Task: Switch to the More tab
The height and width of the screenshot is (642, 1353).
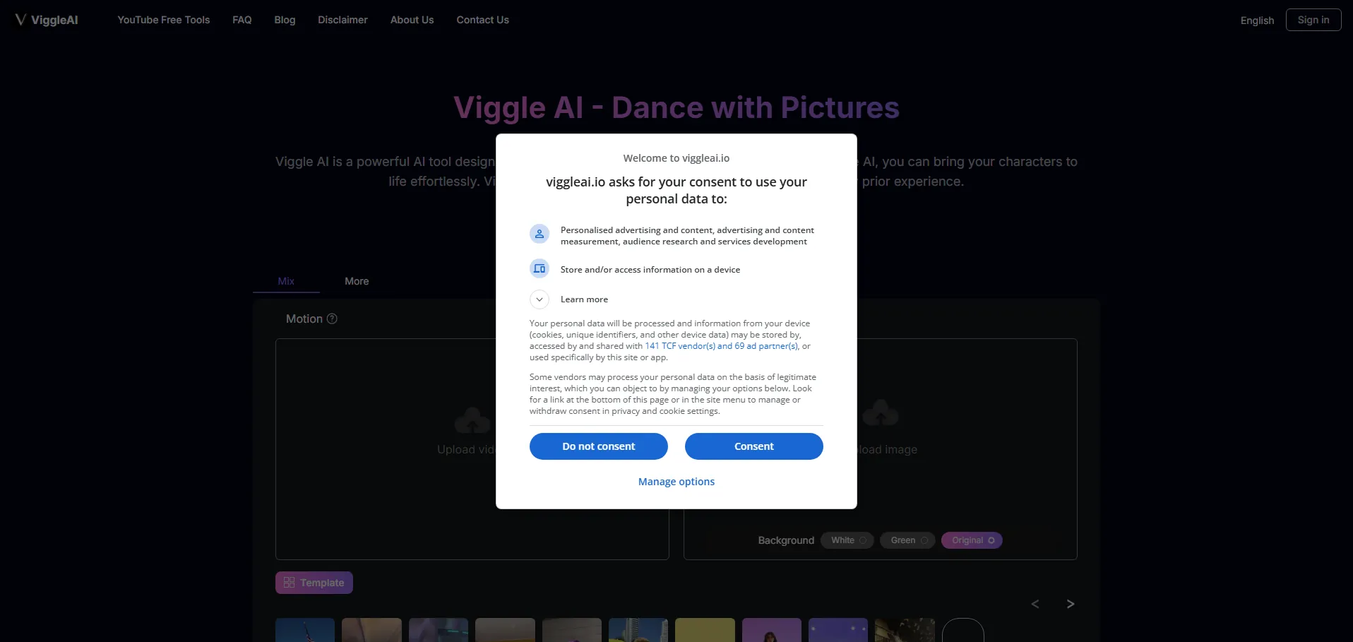Action: click(x=357, y=281)
